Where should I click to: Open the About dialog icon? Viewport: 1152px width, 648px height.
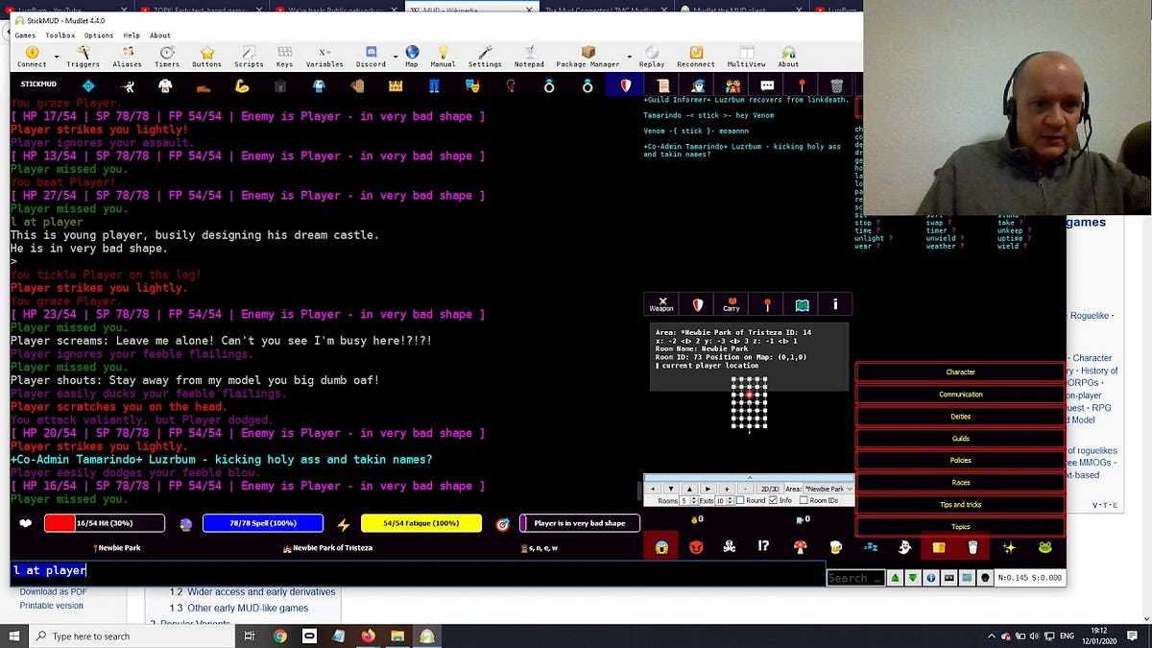pos(788,57)
